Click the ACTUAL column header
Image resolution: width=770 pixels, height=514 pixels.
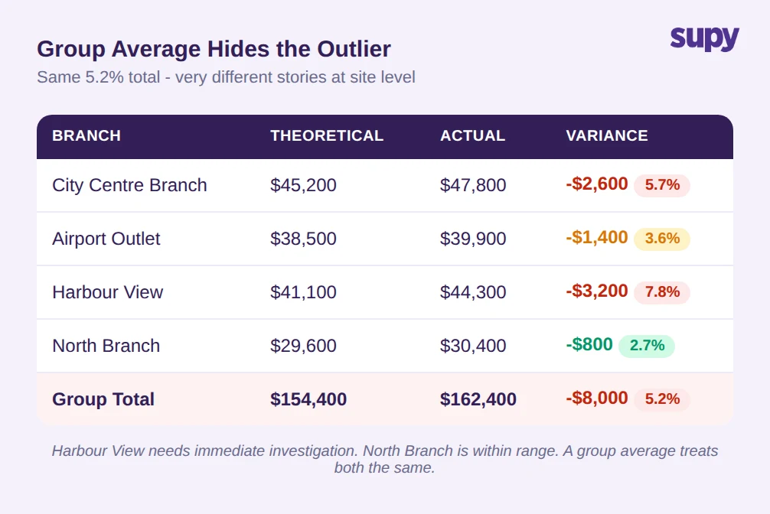point(472,135)
